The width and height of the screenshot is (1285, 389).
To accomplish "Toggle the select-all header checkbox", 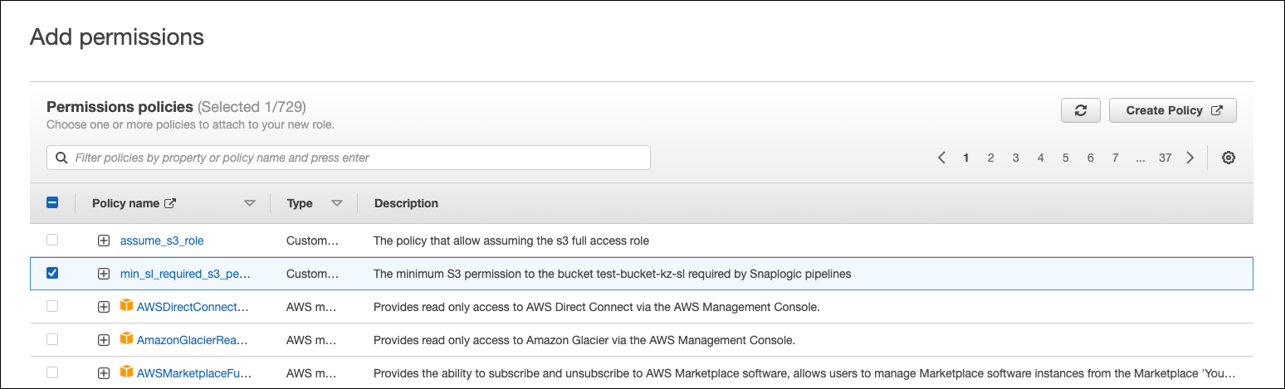I will pyautogui.click(x=52, y=202).
